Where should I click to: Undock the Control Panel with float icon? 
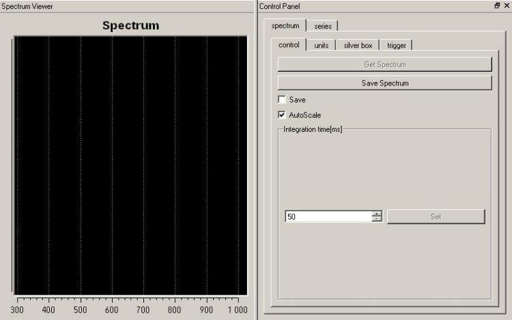(497, 5)
